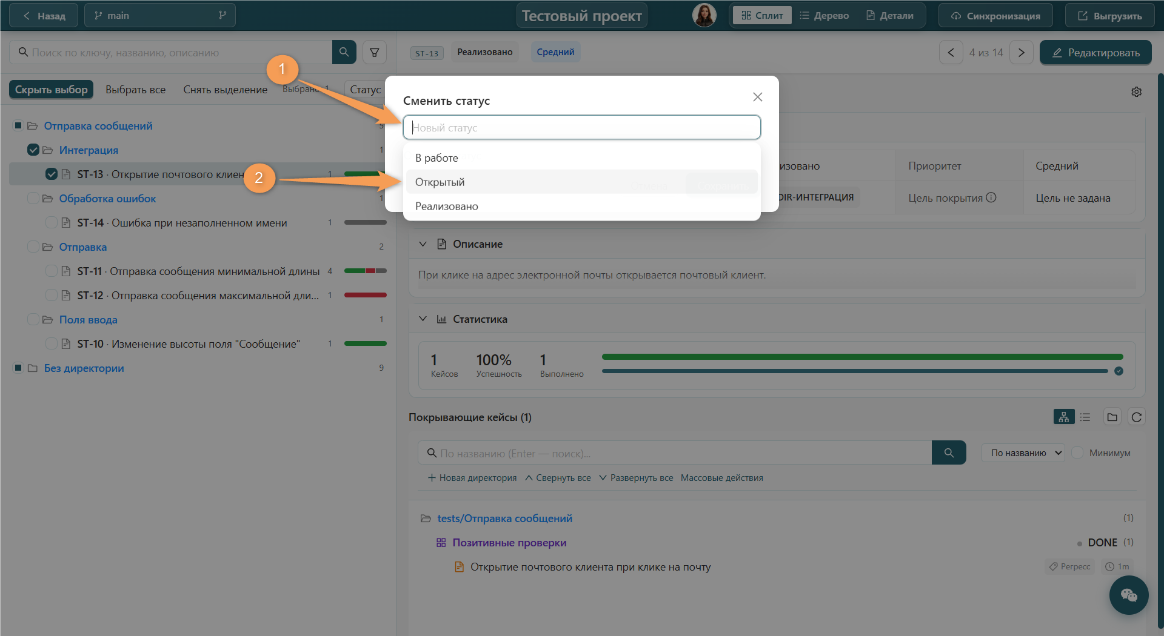The width and height of the screenshot is (1164, 636).
Task: Click the Открытие почтового клиента case document icon
Action: 460,567
